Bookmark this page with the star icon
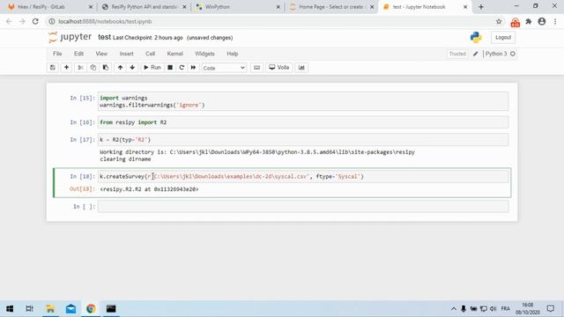 tap(499, 21)
